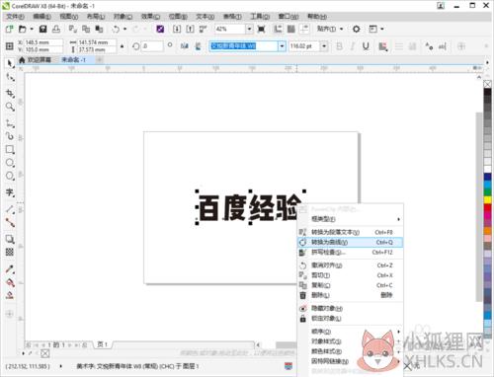This screenshot has width=494, height=377.
Task: Toggle Show Grid in standard toolbar
Action: click(291, 29)
